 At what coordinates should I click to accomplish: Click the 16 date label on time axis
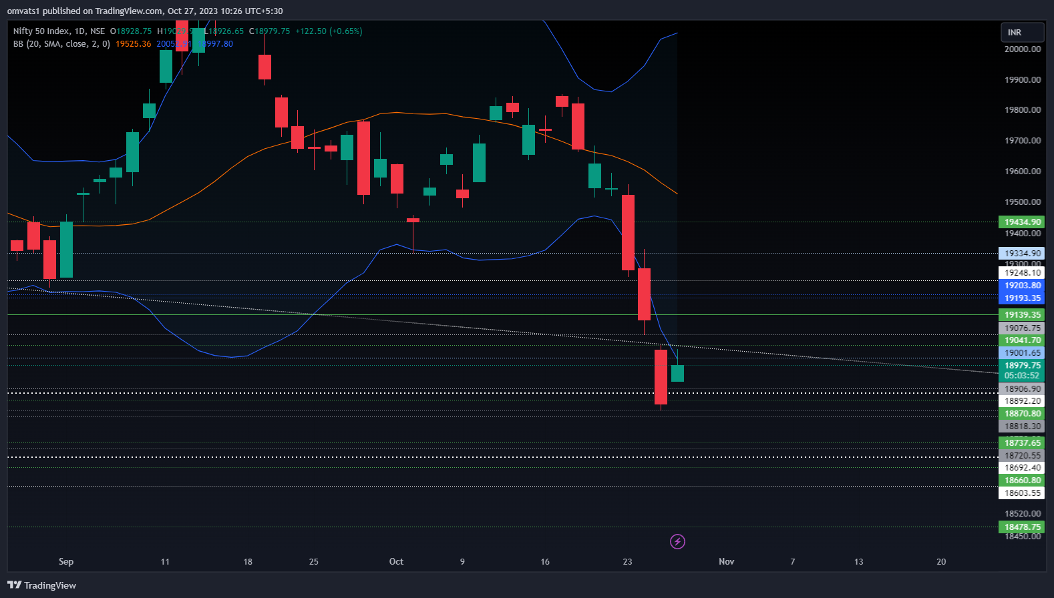tap(545, 561)
